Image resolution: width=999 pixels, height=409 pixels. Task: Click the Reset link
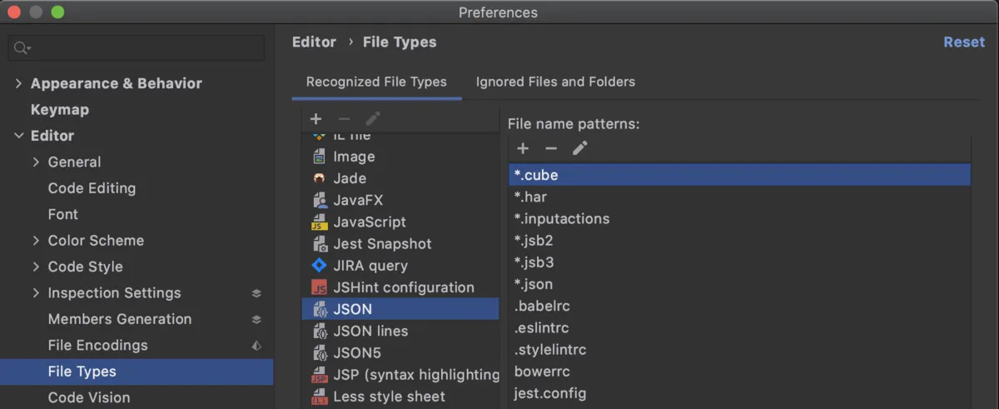click(963, 42)
